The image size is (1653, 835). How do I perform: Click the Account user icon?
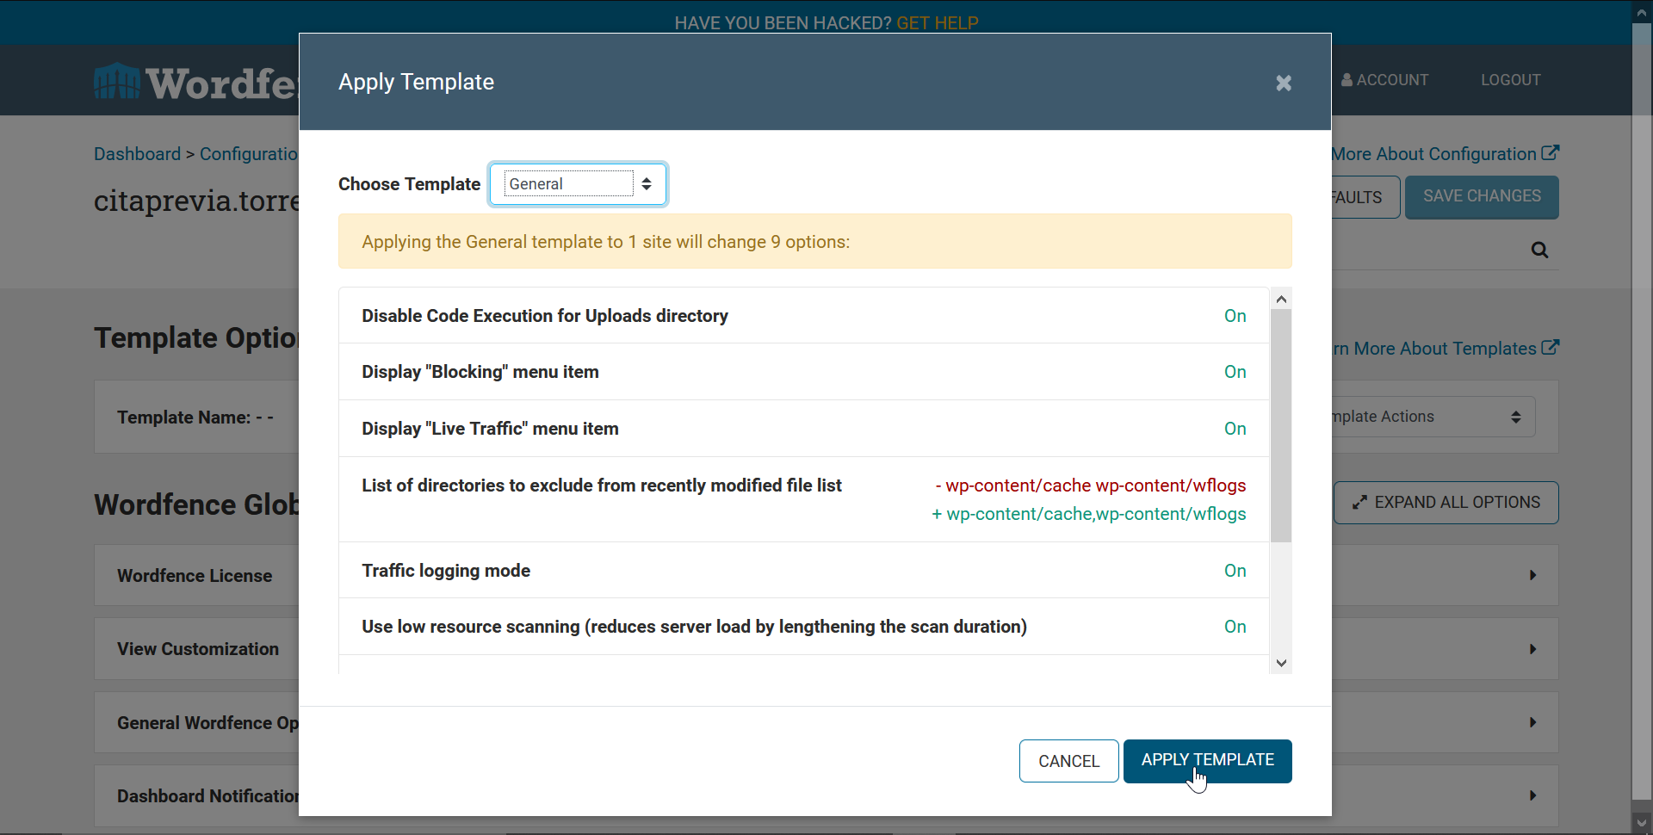[x=1347, y=80]
